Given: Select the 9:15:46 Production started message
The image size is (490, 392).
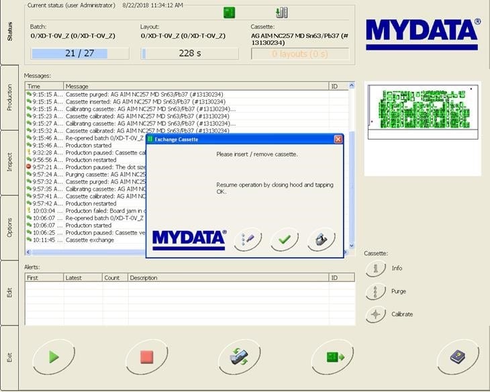Looking at the screenshot, I should coord(86,146).
